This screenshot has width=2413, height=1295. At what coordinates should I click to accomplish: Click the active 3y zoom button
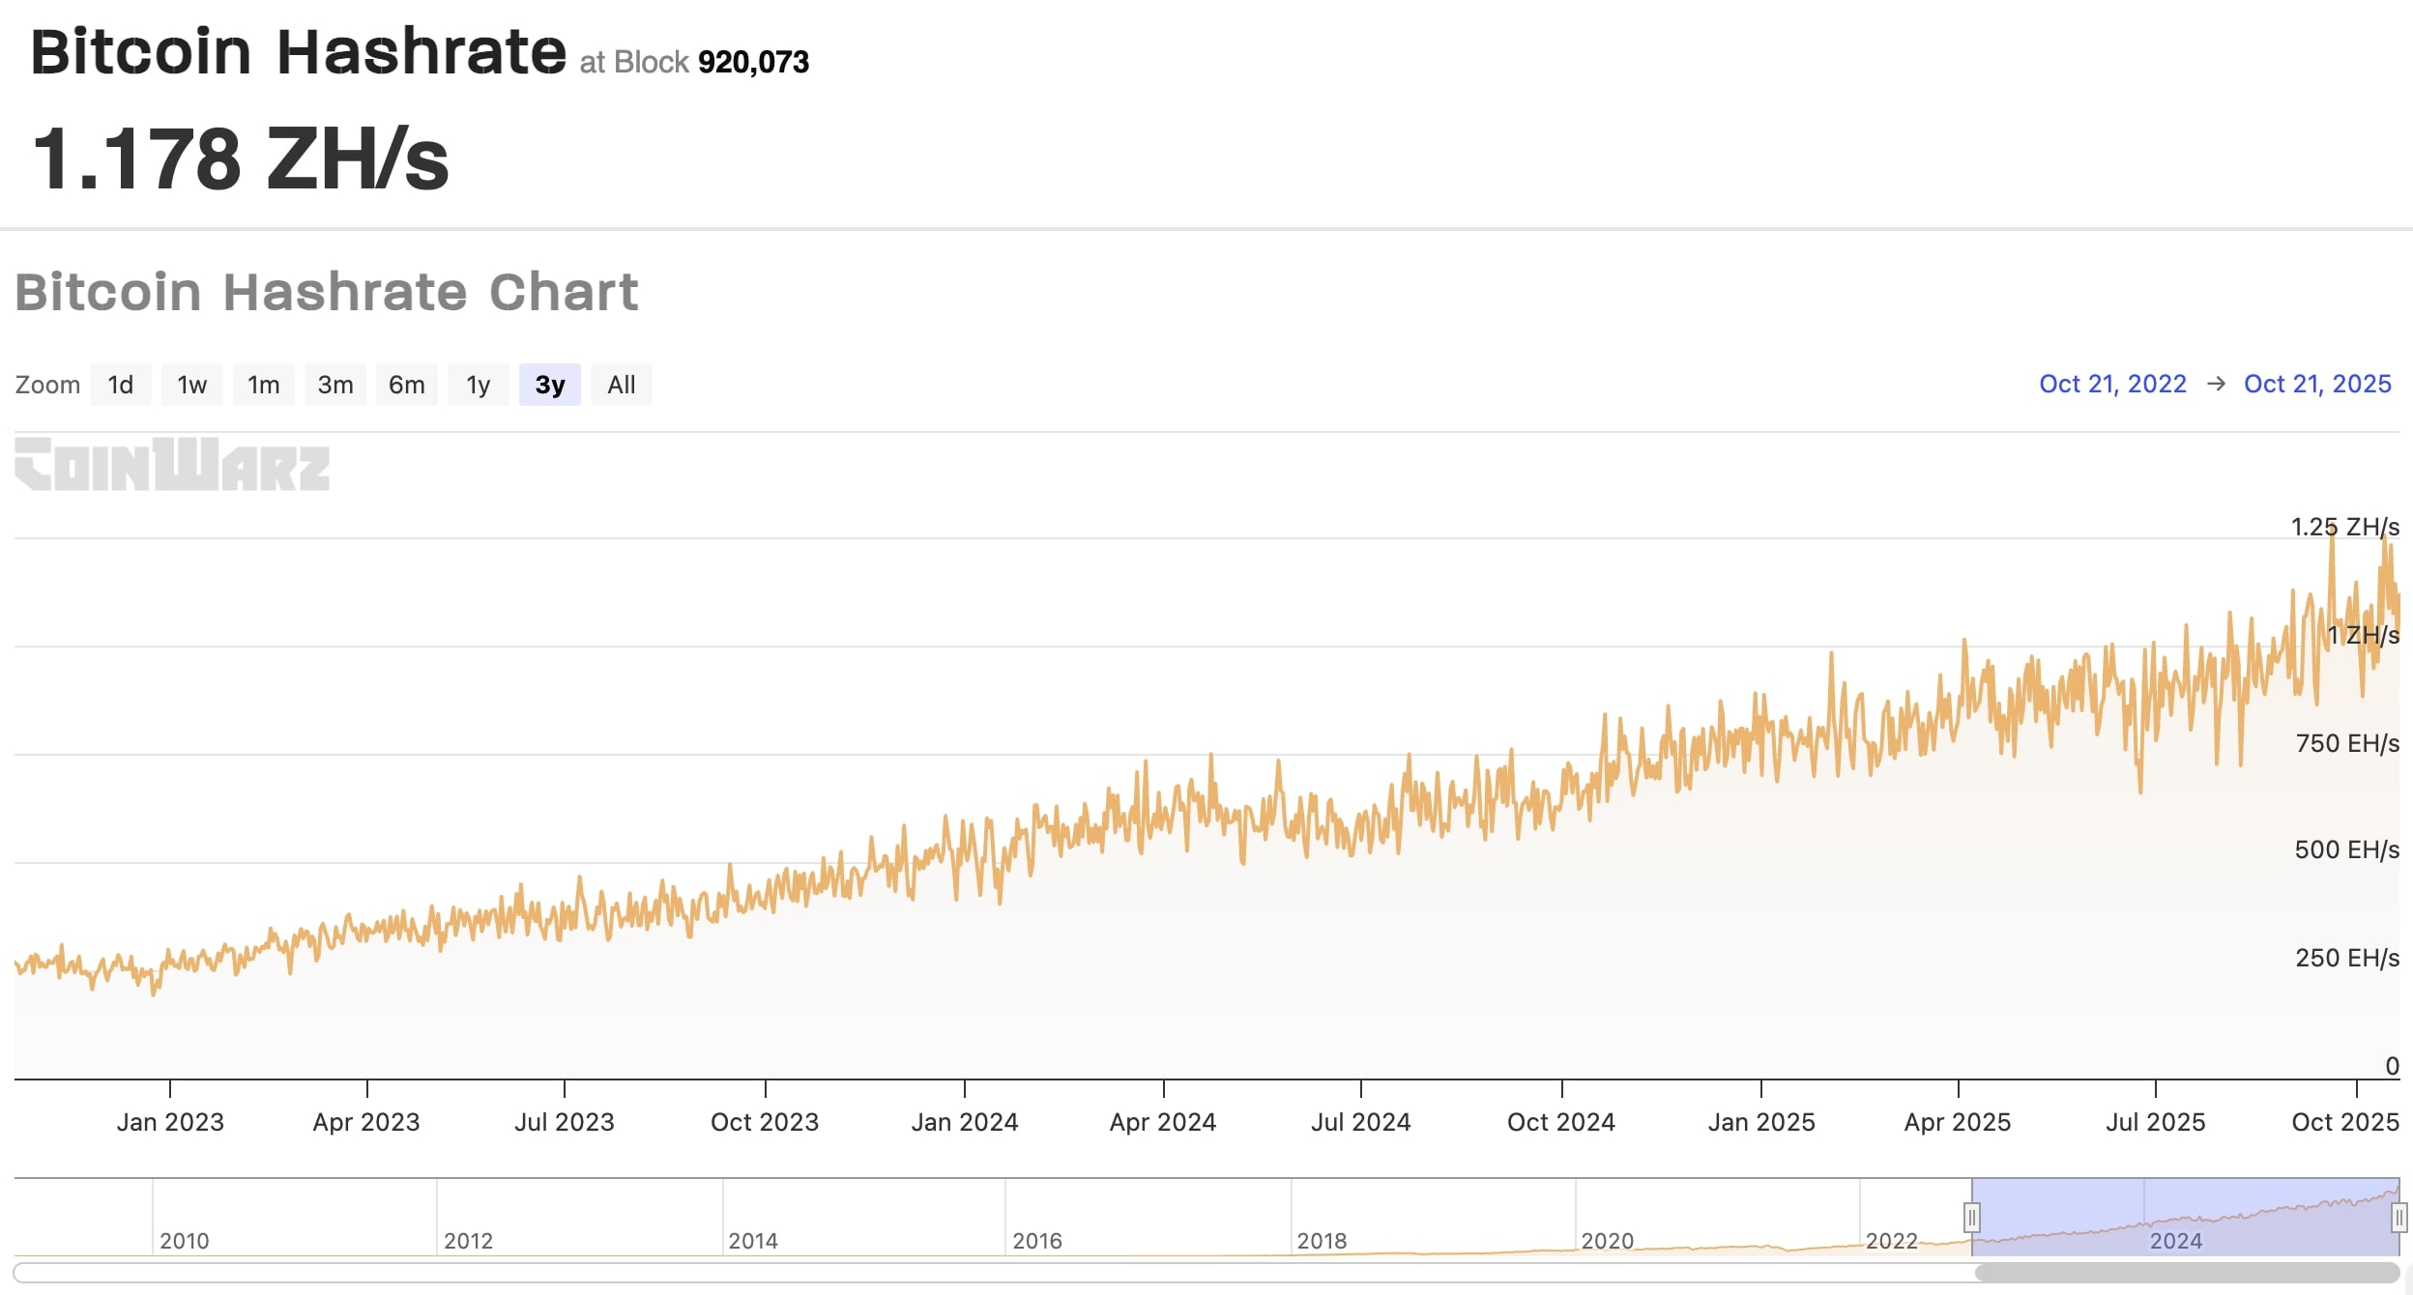point(549,385)
